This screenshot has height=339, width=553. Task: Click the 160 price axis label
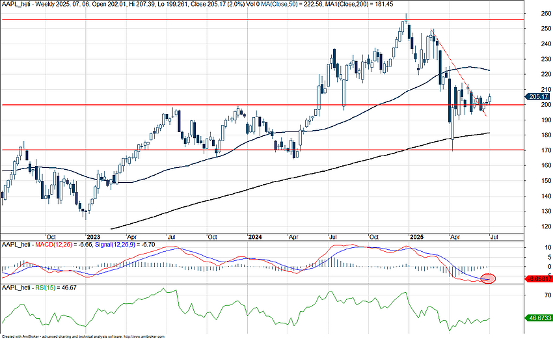[546, 165]
